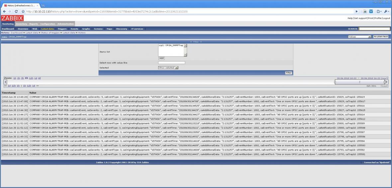Click the As plain text button

click(x=381, y=37)
